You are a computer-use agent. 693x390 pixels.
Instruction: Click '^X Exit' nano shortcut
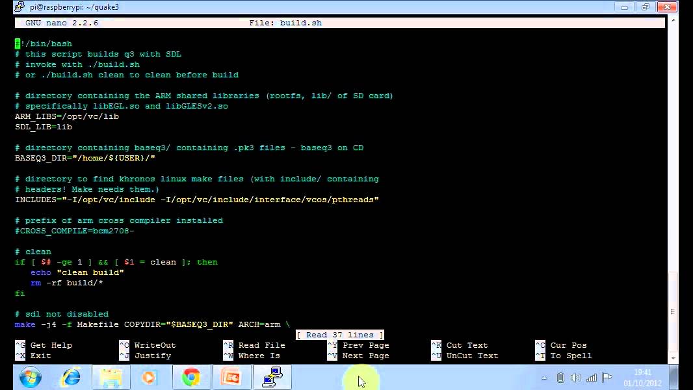[33, 356]
